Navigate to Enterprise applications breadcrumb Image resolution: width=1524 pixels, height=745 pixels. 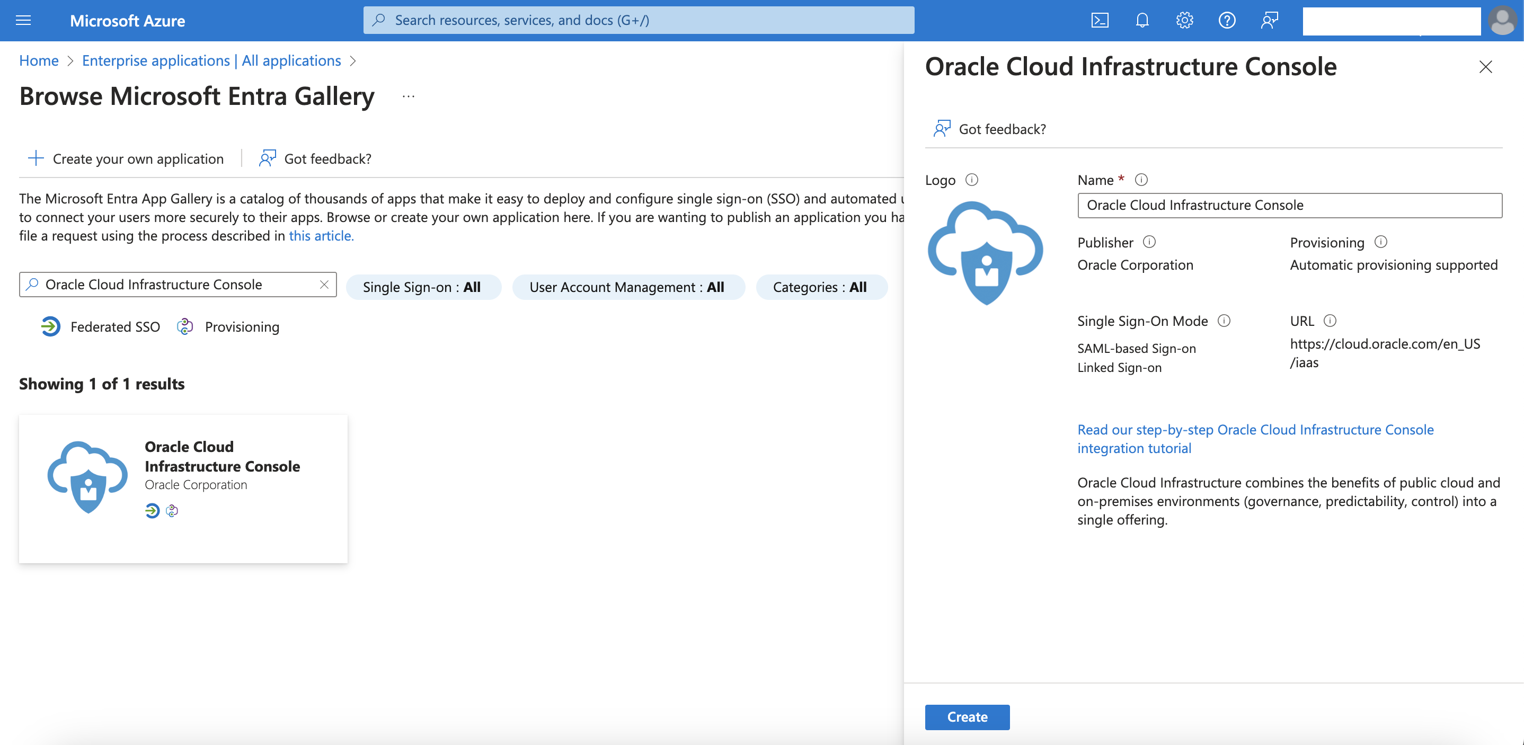tap(211, 60)
